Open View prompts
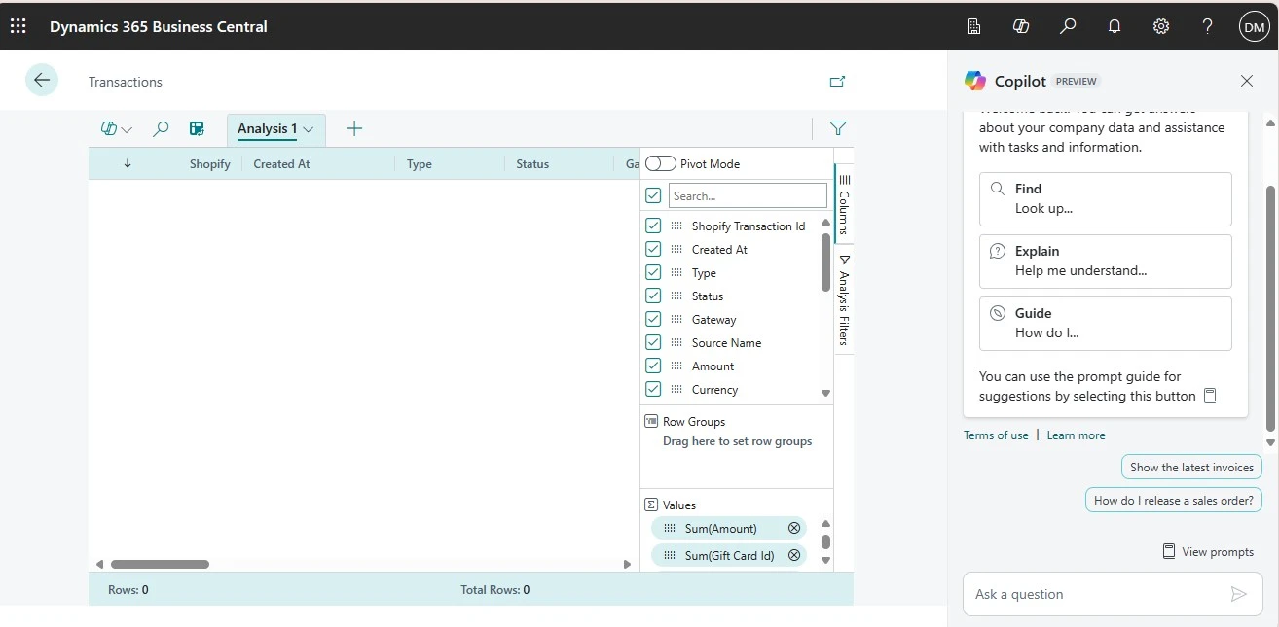 click(x=1208, y=551)
